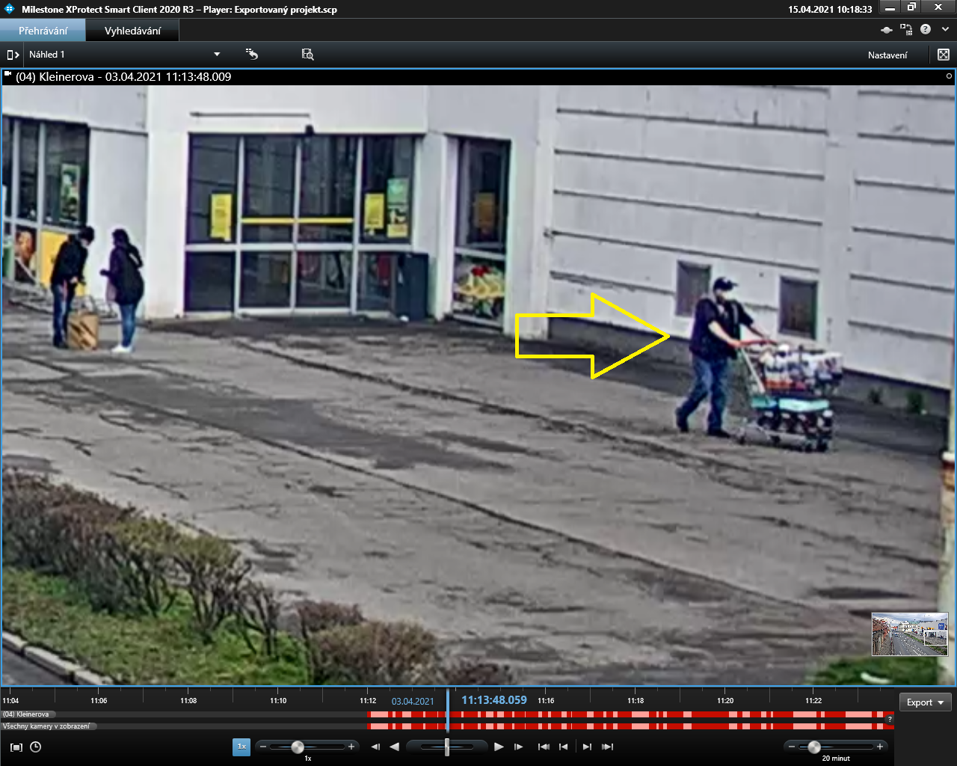
Task: Step to the next frame
Action: point(519,747)
